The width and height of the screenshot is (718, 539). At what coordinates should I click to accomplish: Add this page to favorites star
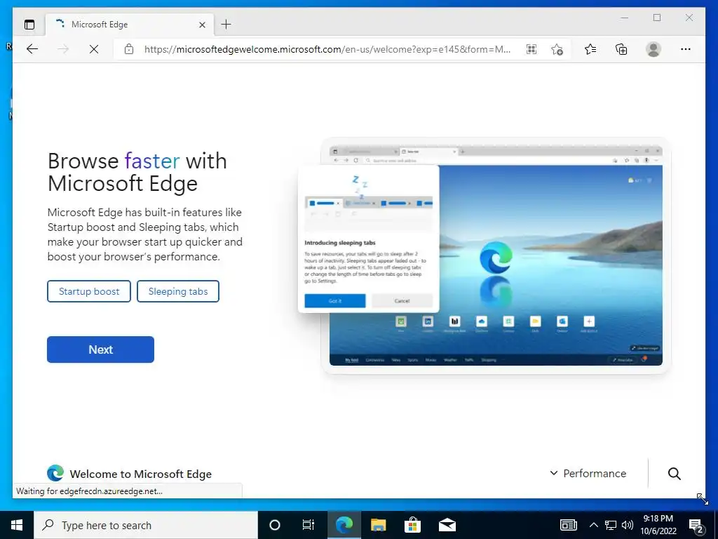click(557, 49)
